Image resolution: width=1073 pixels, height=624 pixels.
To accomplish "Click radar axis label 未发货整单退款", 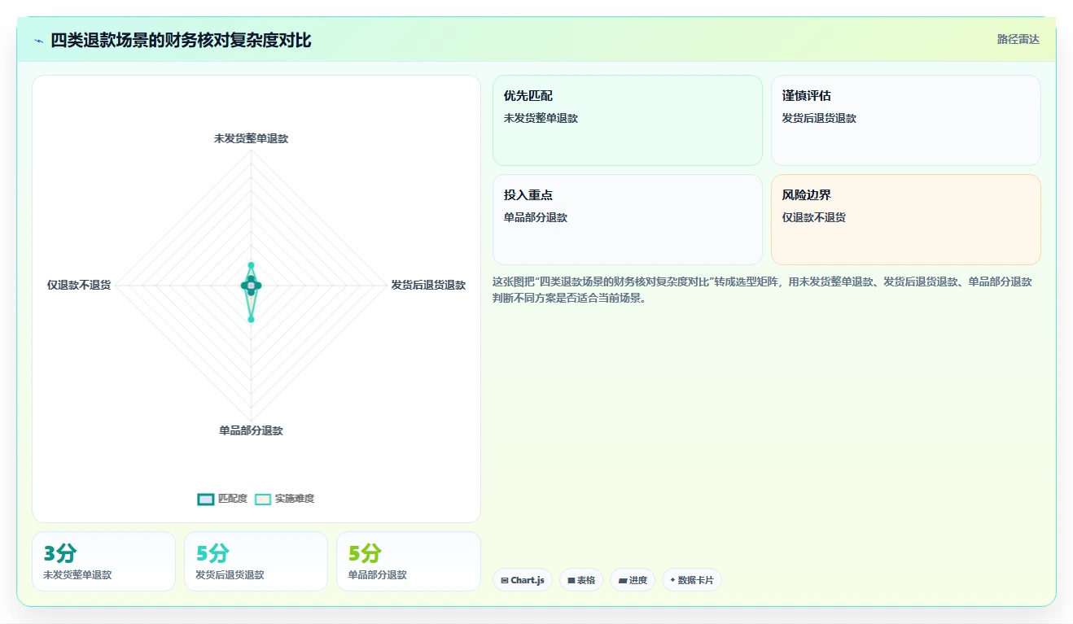I will [251, 138].
